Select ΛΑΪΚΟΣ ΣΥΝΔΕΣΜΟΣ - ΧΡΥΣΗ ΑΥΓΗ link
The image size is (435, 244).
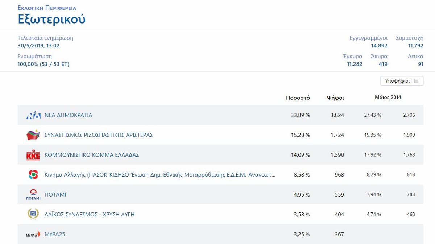click(x=90, y=215)
